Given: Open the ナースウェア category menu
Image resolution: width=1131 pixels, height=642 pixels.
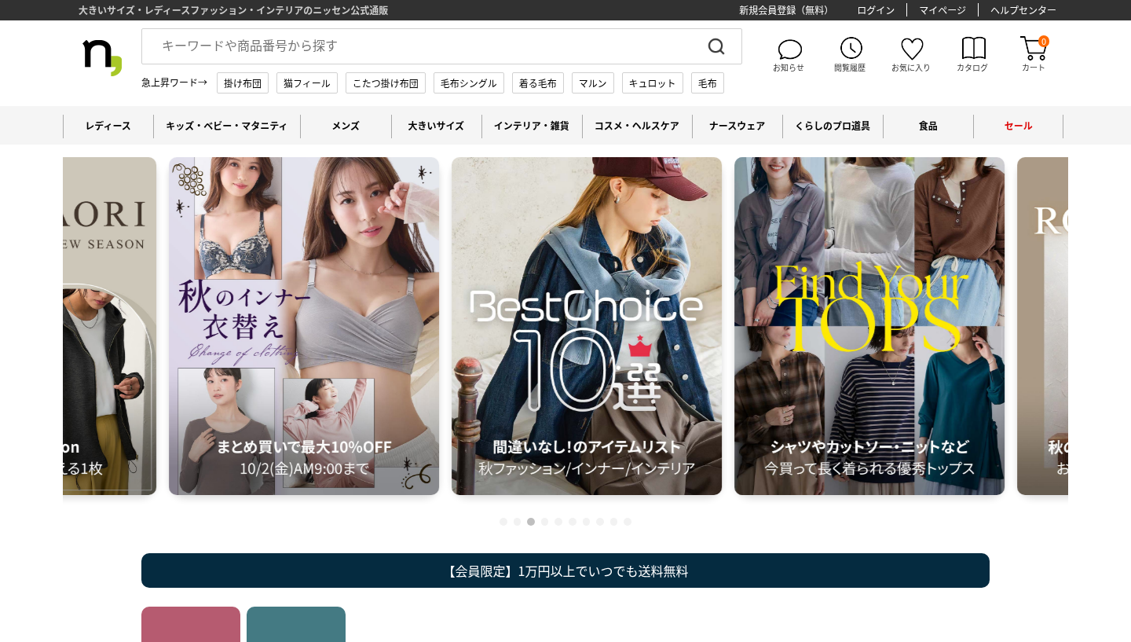Looking at the screenshot, I should (737, 126).
